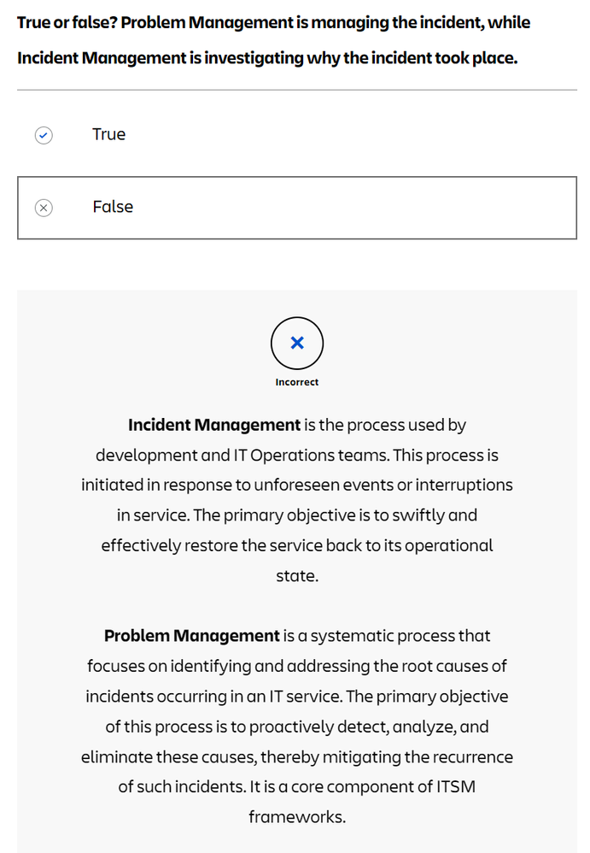The image size is (590, 853).
Task: Click the word 'state.' ending first paragraph
Action: 297,575
